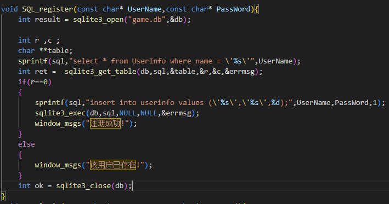Click the int r ,c declaration
Viewport: 389px width, 204px height.
click(39, 40)
